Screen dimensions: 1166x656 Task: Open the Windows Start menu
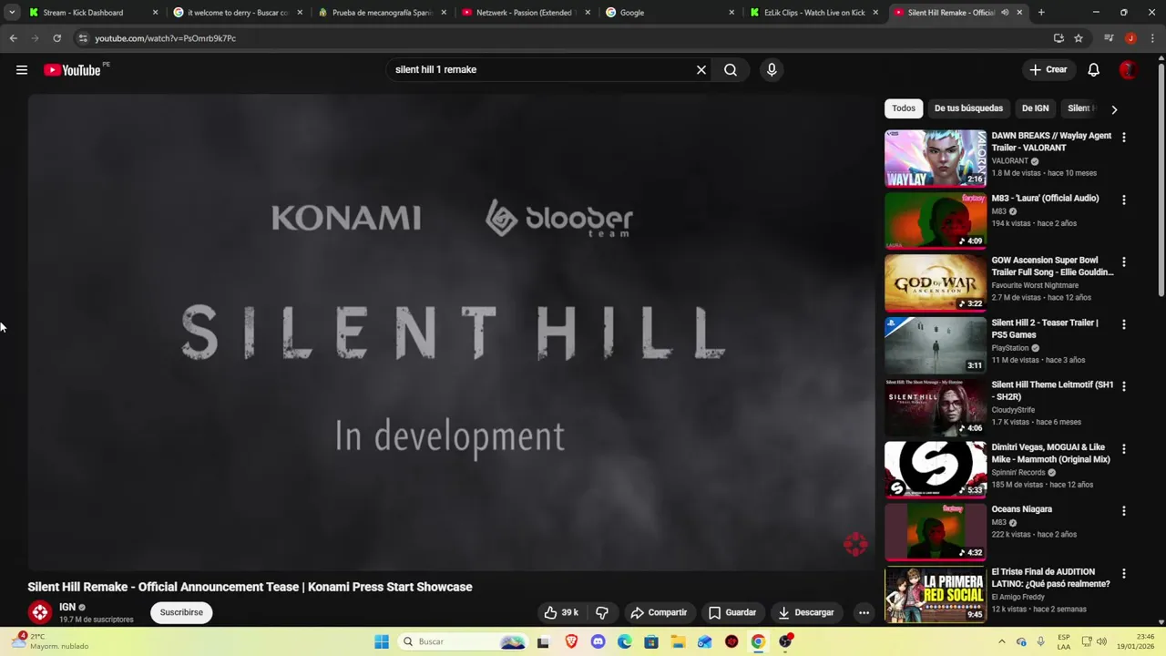point(382,641)
